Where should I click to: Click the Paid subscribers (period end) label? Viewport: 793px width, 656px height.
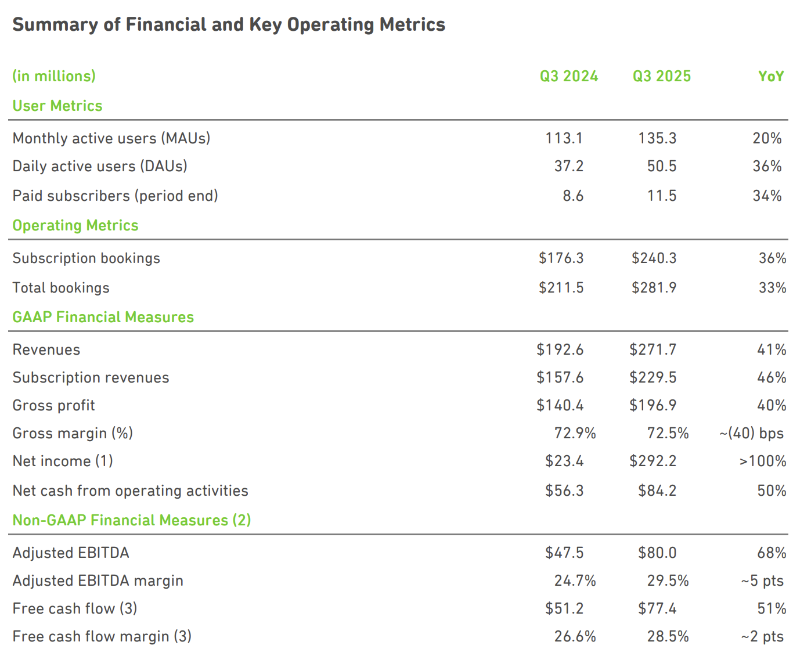pyautogui.click(x=116, y=196)
